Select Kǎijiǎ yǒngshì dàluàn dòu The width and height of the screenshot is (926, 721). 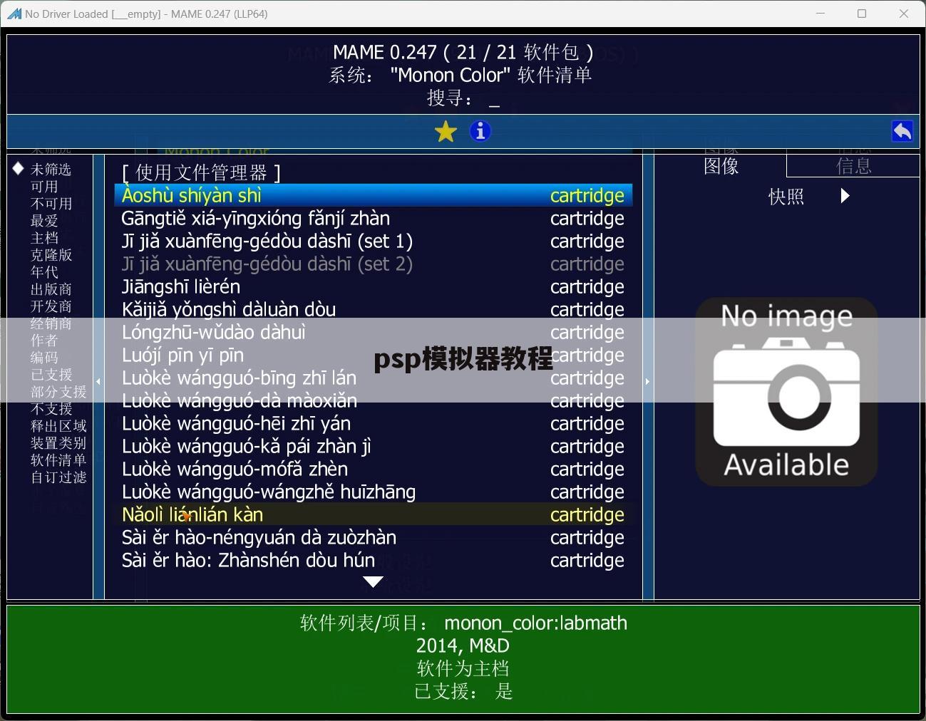373,309
